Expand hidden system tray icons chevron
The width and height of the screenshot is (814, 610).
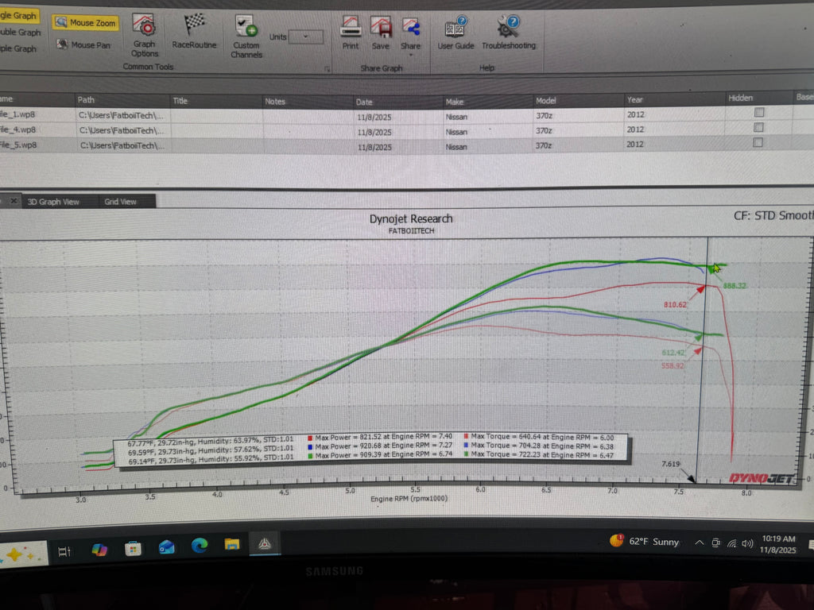(699, 543)
